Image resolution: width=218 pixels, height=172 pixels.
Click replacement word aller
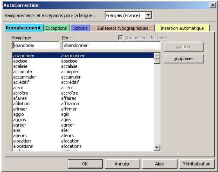(x=65, y=130)
